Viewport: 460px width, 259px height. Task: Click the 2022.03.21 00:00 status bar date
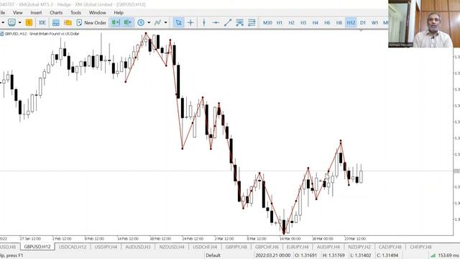pos(273,255)
